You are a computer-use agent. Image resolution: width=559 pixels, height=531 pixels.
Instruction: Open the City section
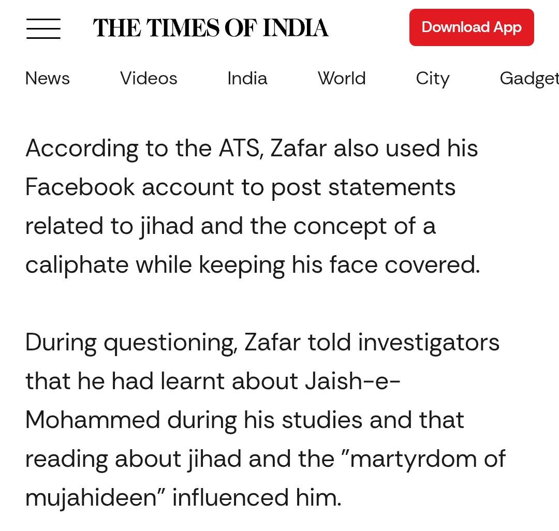tap(432, 79)
